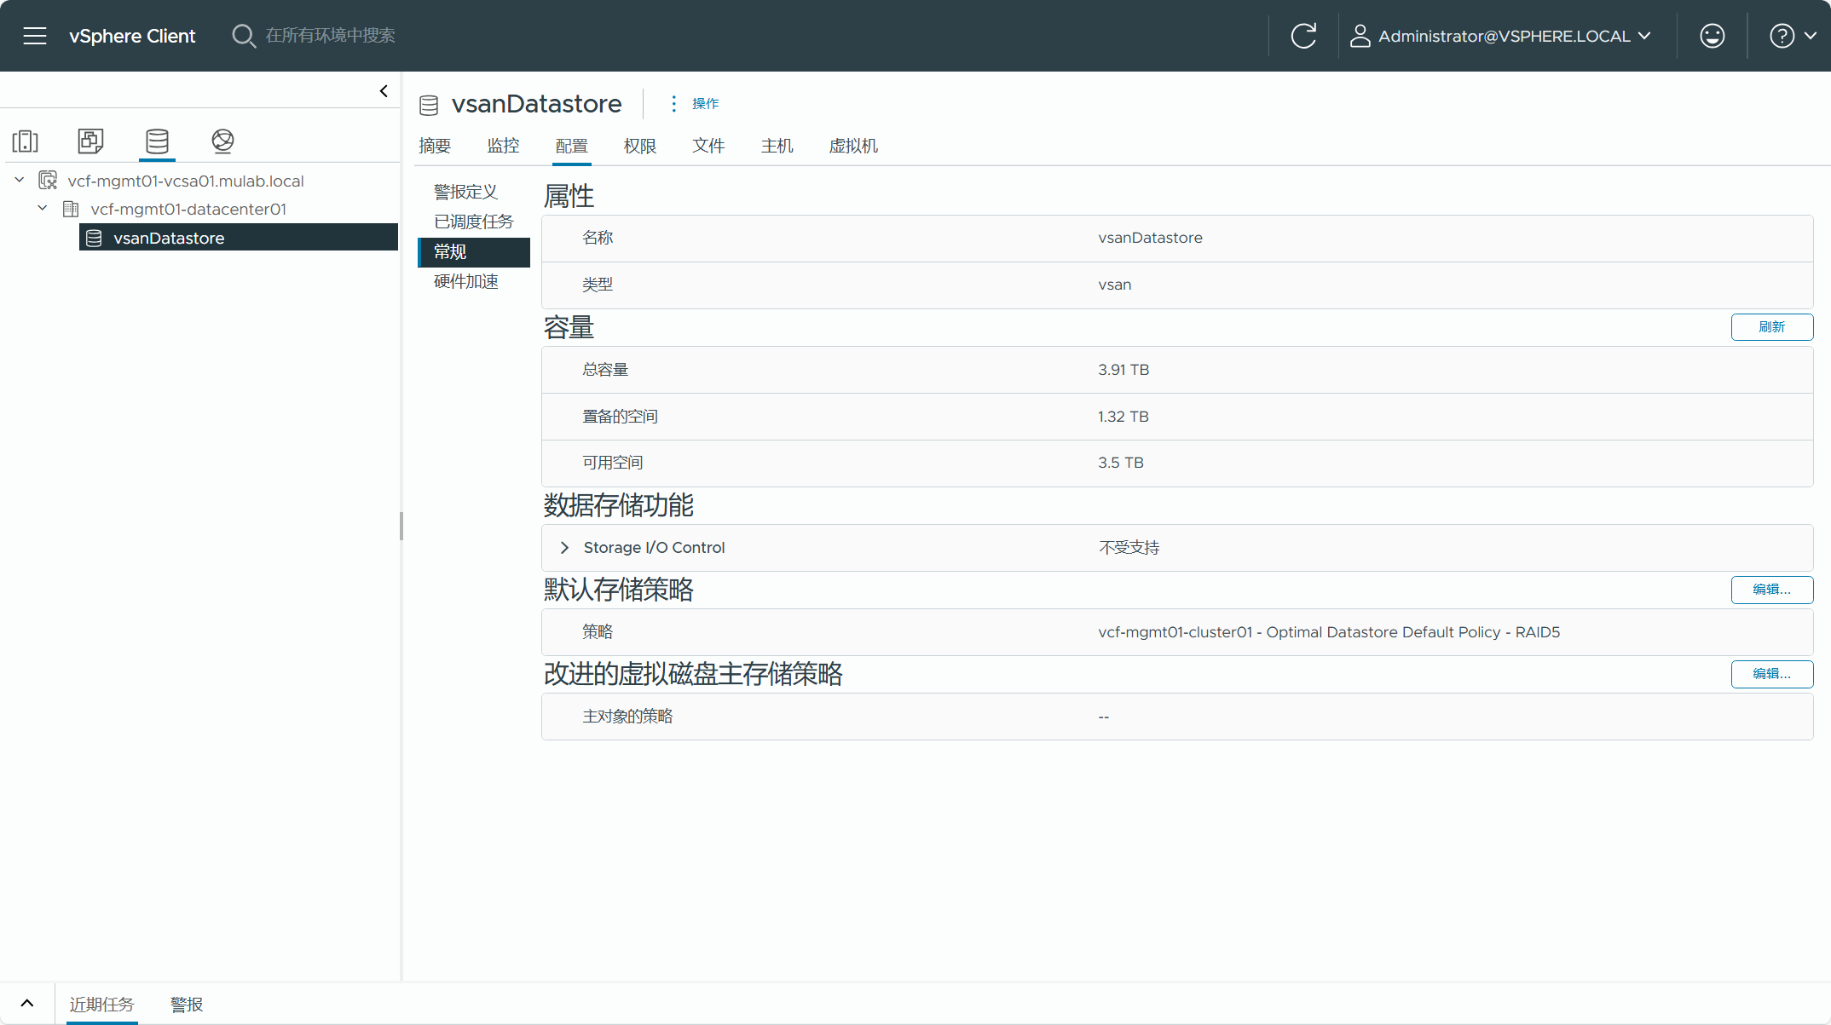This screenshot has height=1025, width=1831.
Task: Open the smiley feedback icon
Action: (1712, 36)
